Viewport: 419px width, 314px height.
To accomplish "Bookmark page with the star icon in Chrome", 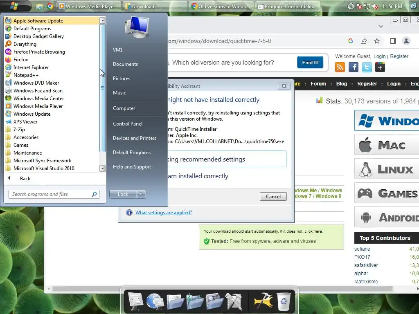I will click(377, 41).
